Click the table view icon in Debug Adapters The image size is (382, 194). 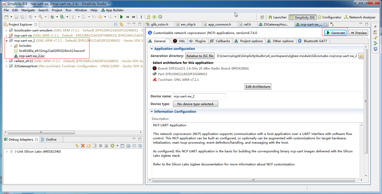tap(122, 146)
